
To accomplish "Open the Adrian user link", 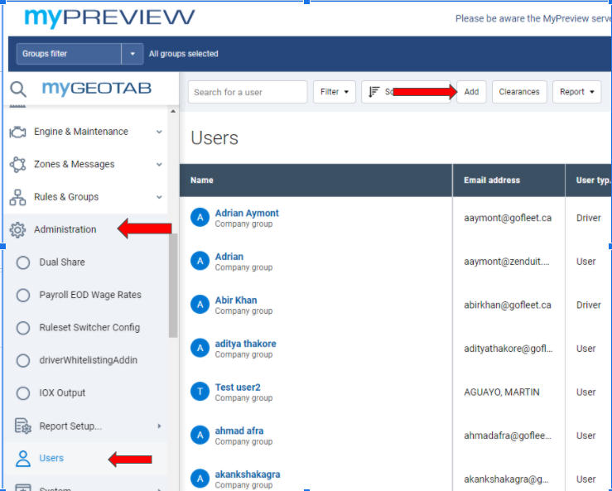I will 229,257.
